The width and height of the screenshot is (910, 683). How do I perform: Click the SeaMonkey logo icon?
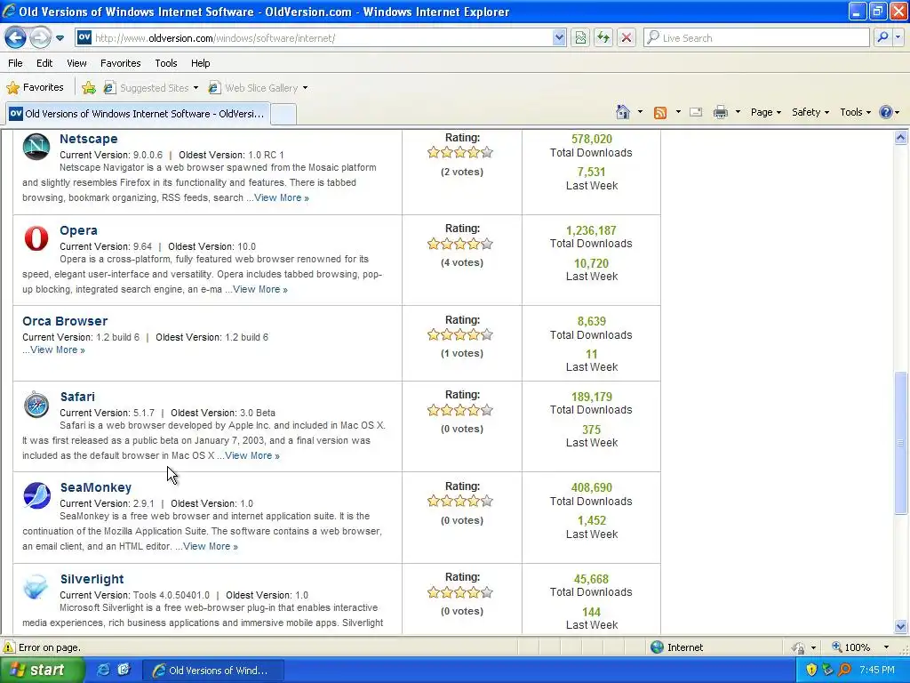pyautogui.click(x=36, y=495)
